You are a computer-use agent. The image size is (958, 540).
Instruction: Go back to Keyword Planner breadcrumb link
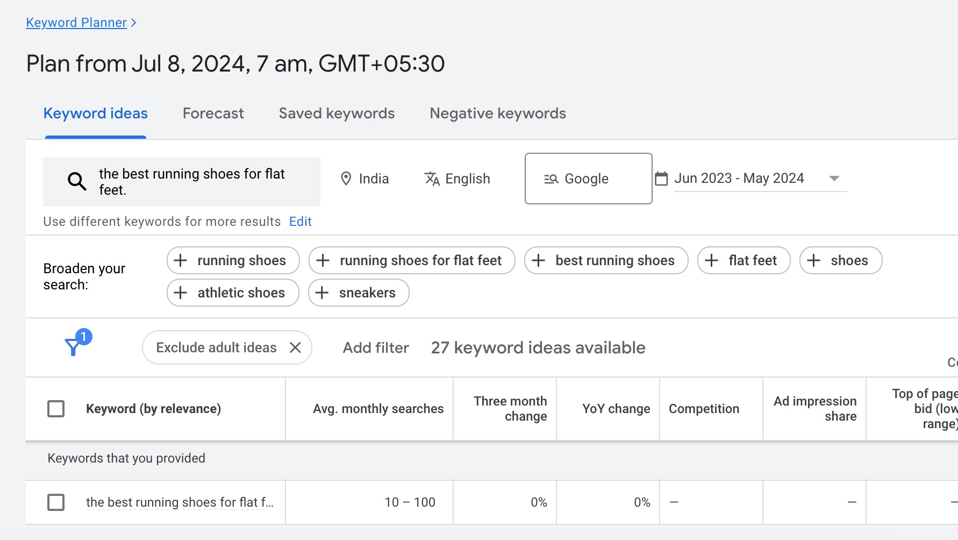pos(76,23)
